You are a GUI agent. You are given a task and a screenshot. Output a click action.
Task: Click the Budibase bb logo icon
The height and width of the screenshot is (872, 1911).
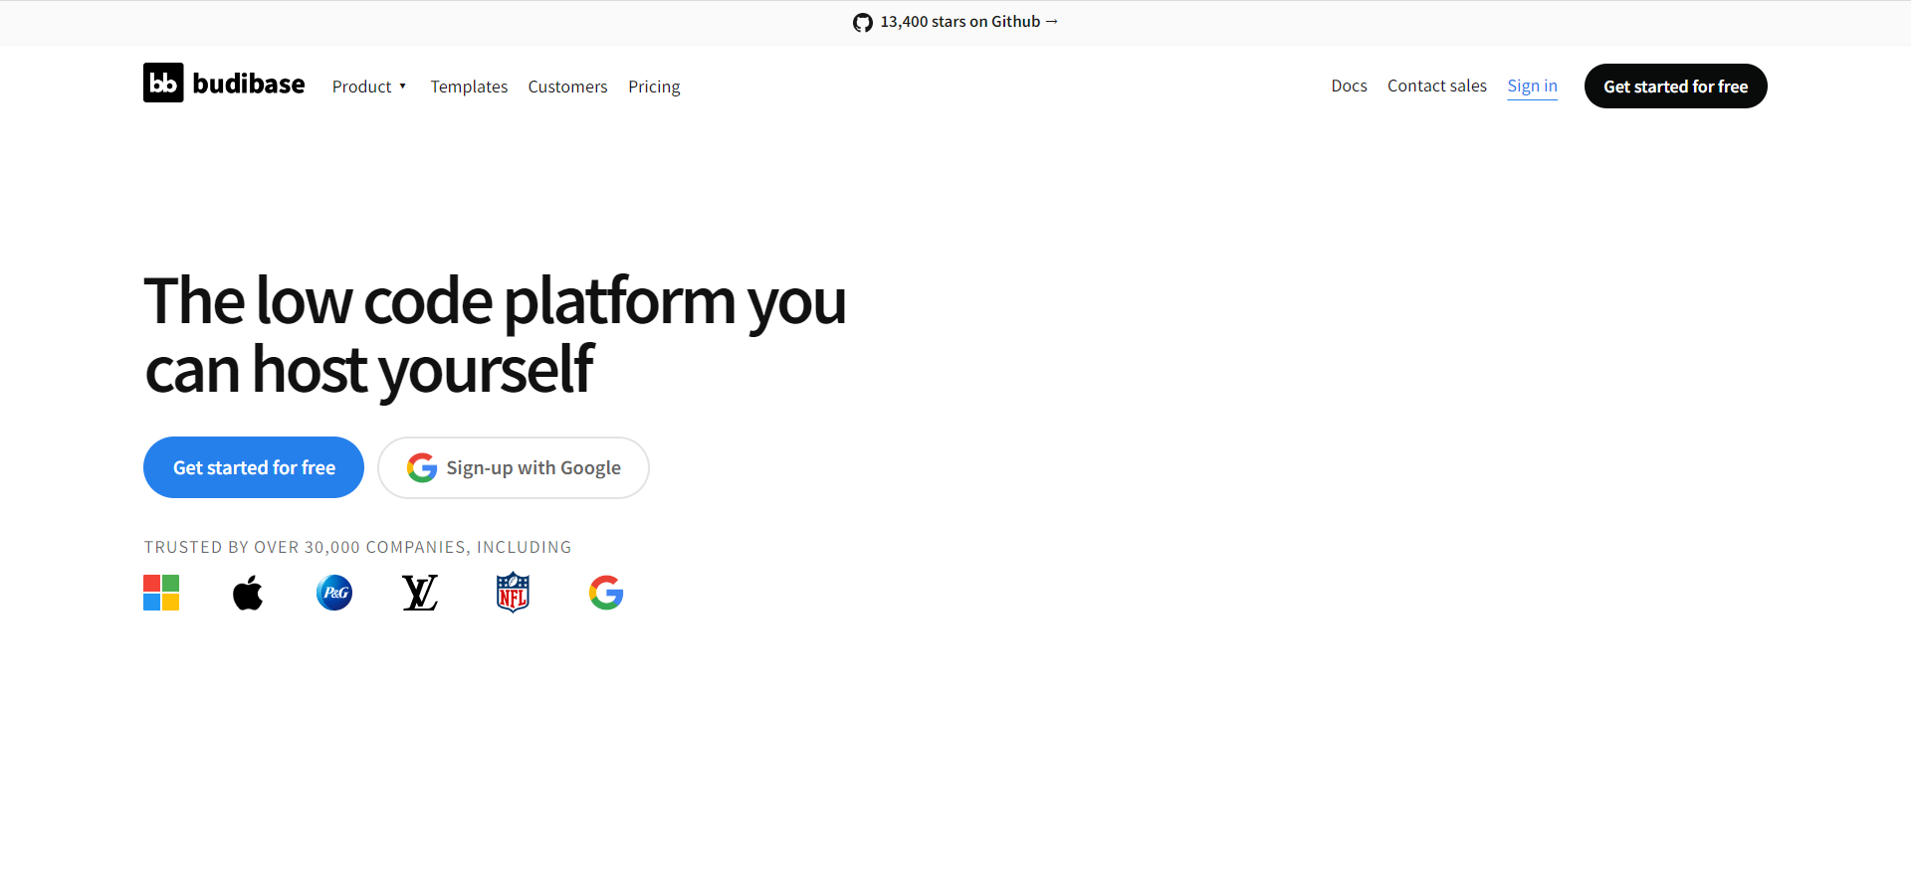[163, 83]
